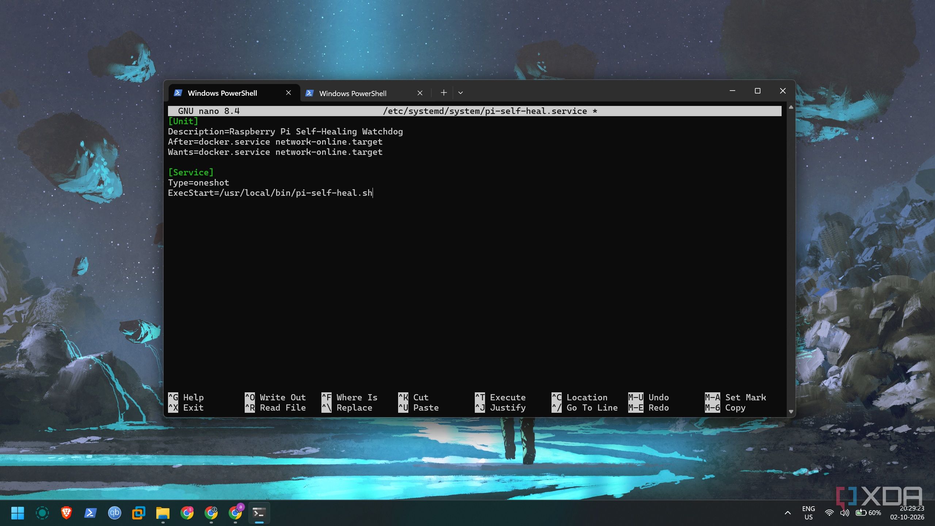Click the ^X Exit shortcut
935x526 pixels.
[x=186, y=408]
